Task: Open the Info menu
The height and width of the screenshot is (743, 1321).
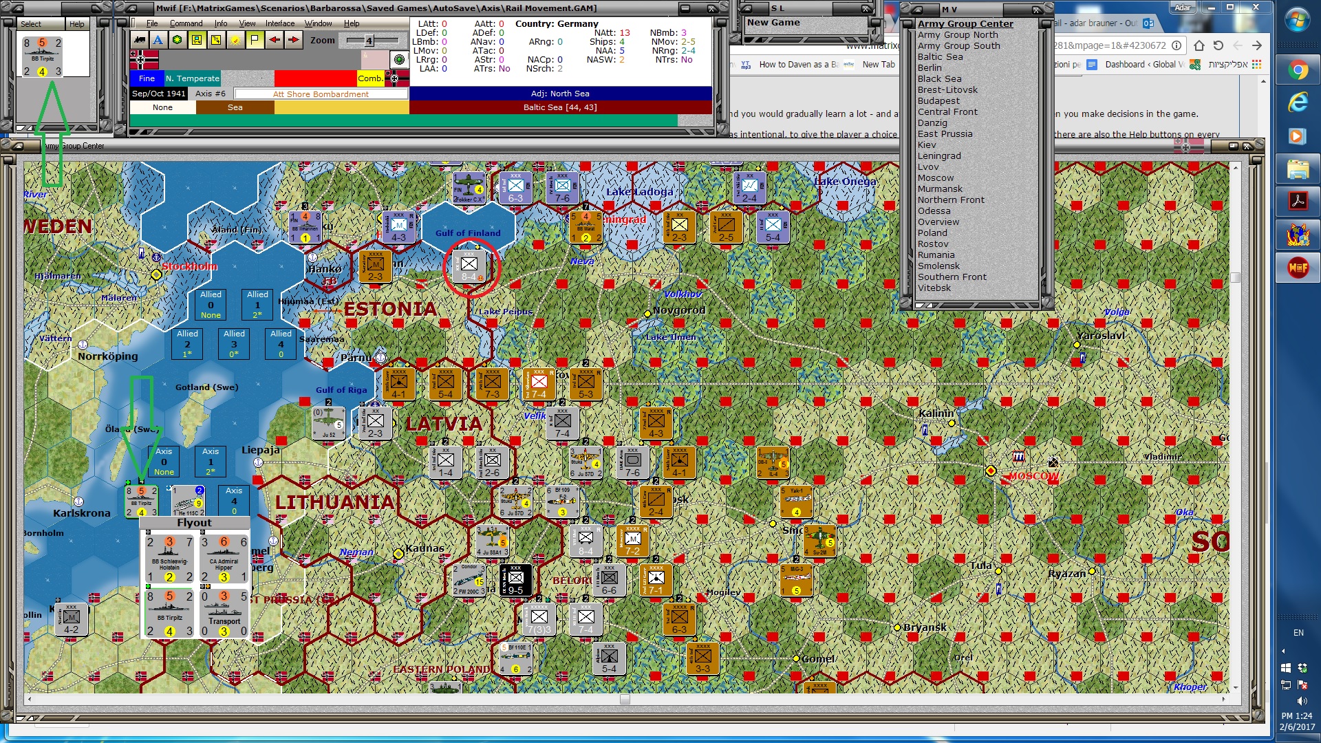Action: tap(221, 23)
